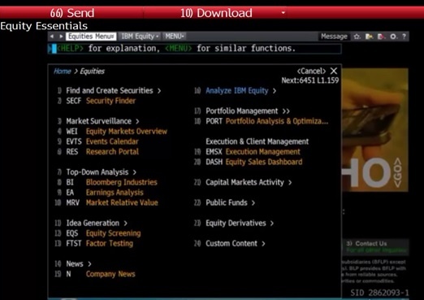The image size is (424, 300).
Task: Open SECF Security Finder
Action: coord(101,101)
